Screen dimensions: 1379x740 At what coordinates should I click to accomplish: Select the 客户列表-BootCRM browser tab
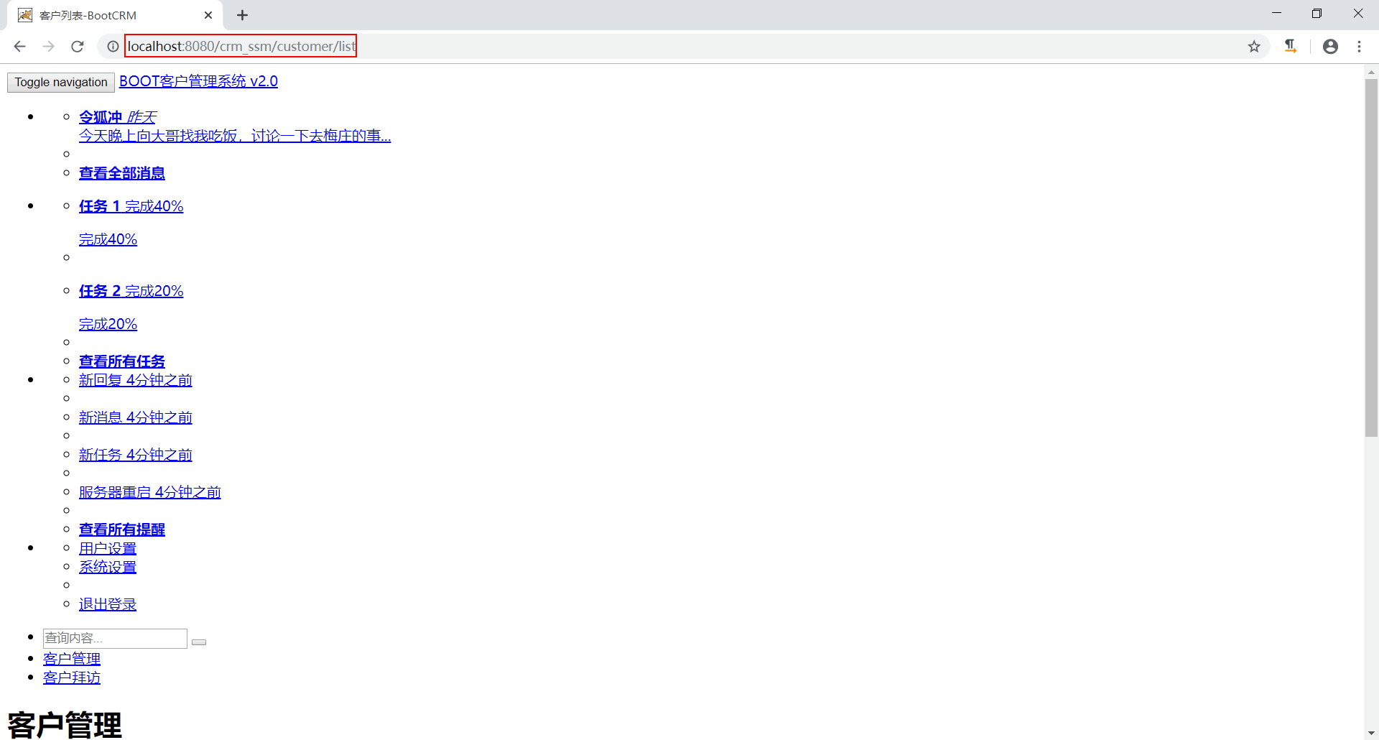tap(101, 14)
